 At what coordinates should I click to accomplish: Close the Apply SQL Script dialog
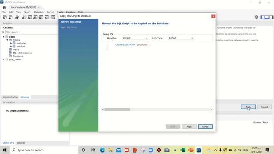point(213,16)
